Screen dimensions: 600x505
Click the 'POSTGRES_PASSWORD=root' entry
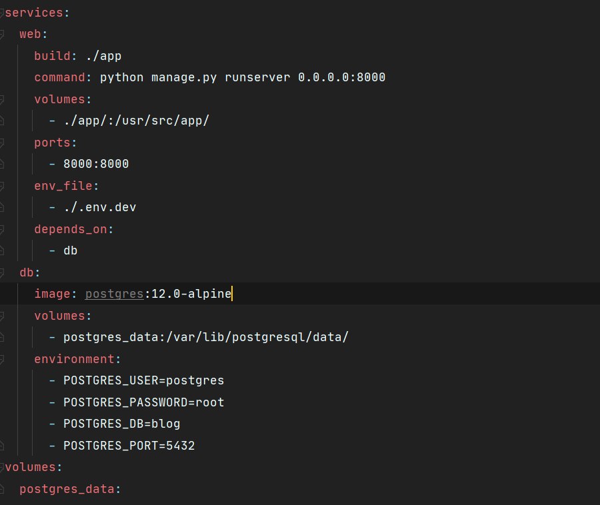(143, 402)
